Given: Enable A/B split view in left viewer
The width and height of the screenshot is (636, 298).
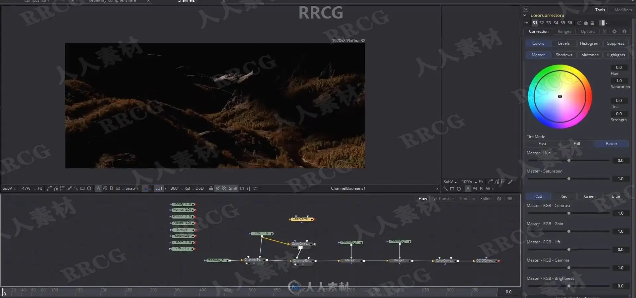Looking at the screenshot, I should [105, 188].
